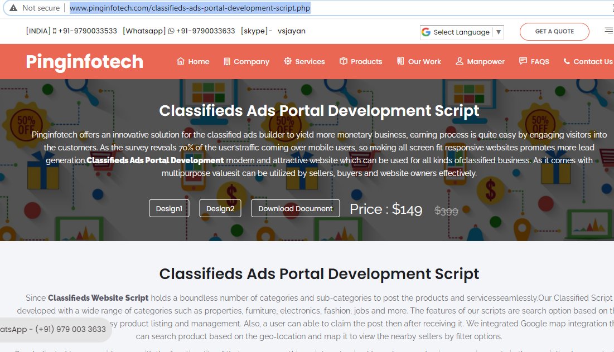Viewport: 614px width, 352px height.
Task: Click the Not secure label
Action: [41, 8]
